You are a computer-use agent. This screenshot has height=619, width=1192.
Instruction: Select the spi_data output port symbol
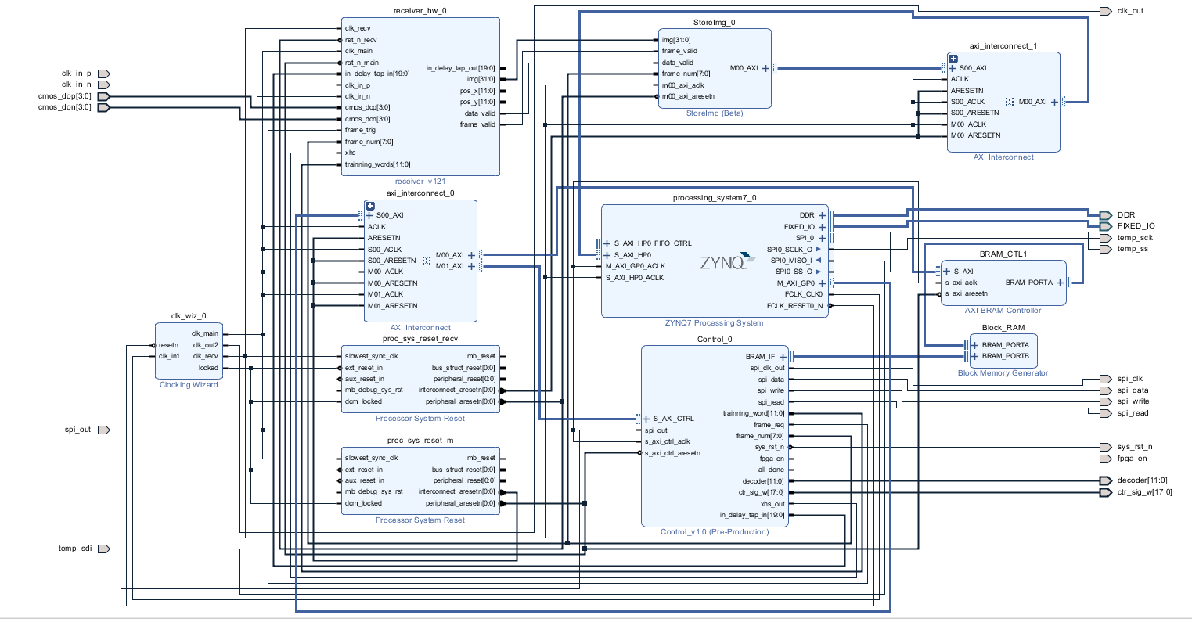coord(1105,390)
